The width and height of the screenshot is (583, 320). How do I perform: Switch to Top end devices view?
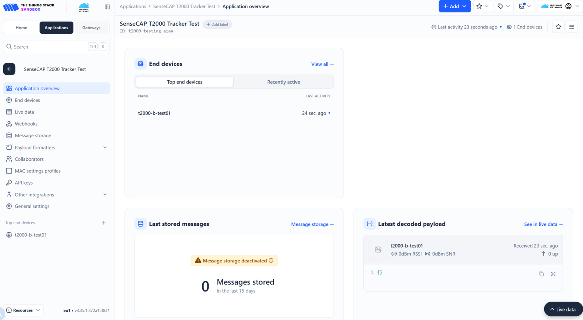(184, 82)
